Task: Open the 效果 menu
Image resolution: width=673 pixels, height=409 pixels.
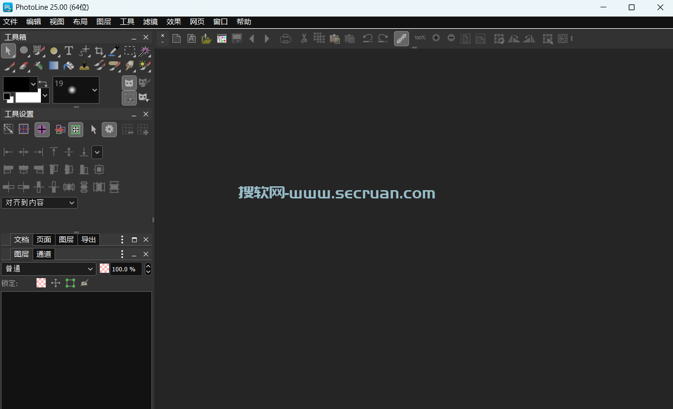Action: (x=174, y=22)
